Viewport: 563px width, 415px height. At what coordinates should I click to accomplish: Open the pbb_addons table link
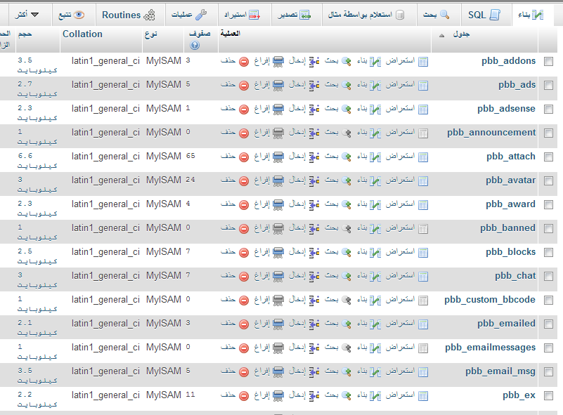508,61
